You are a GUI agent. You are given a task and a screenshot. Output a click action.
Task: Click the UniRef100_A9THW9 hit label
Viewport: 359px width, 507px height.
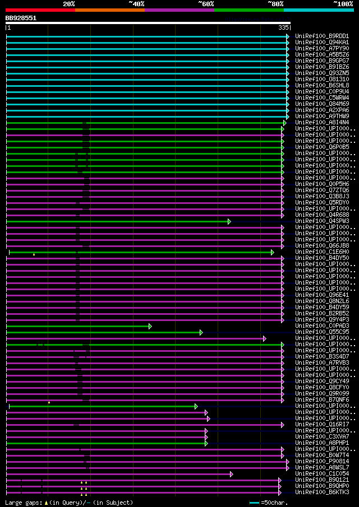pos(322,116)
